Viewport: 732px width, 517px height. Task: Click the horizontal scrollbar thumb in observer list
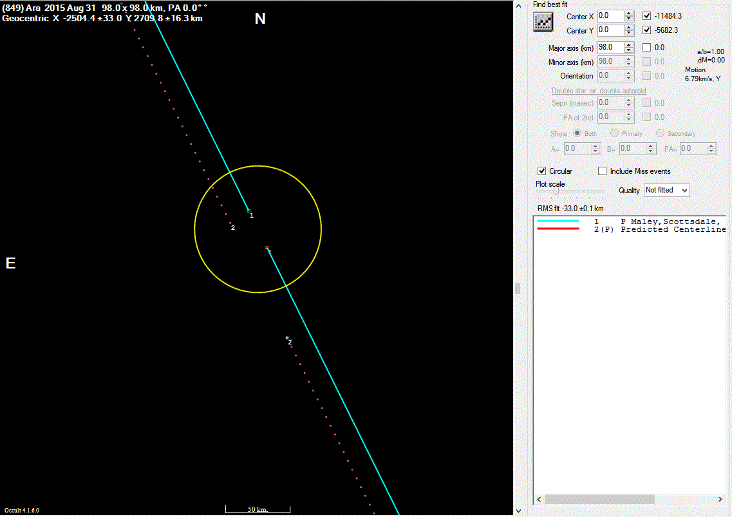pos(599,500)
